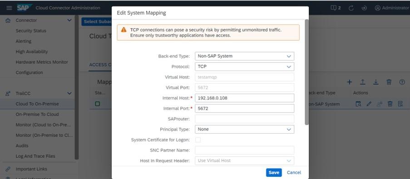
Task: Click the pencil edit icon in Actions
Action: (369, 104)
